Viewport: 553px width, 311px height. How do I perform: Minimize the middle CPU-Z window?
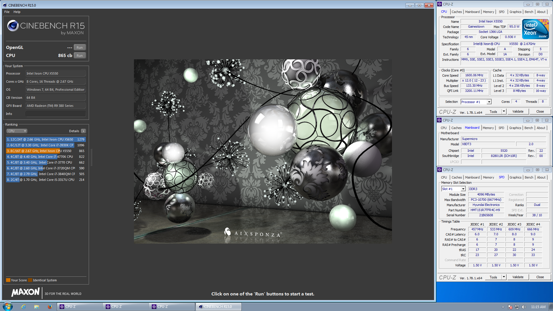point(528,120)
